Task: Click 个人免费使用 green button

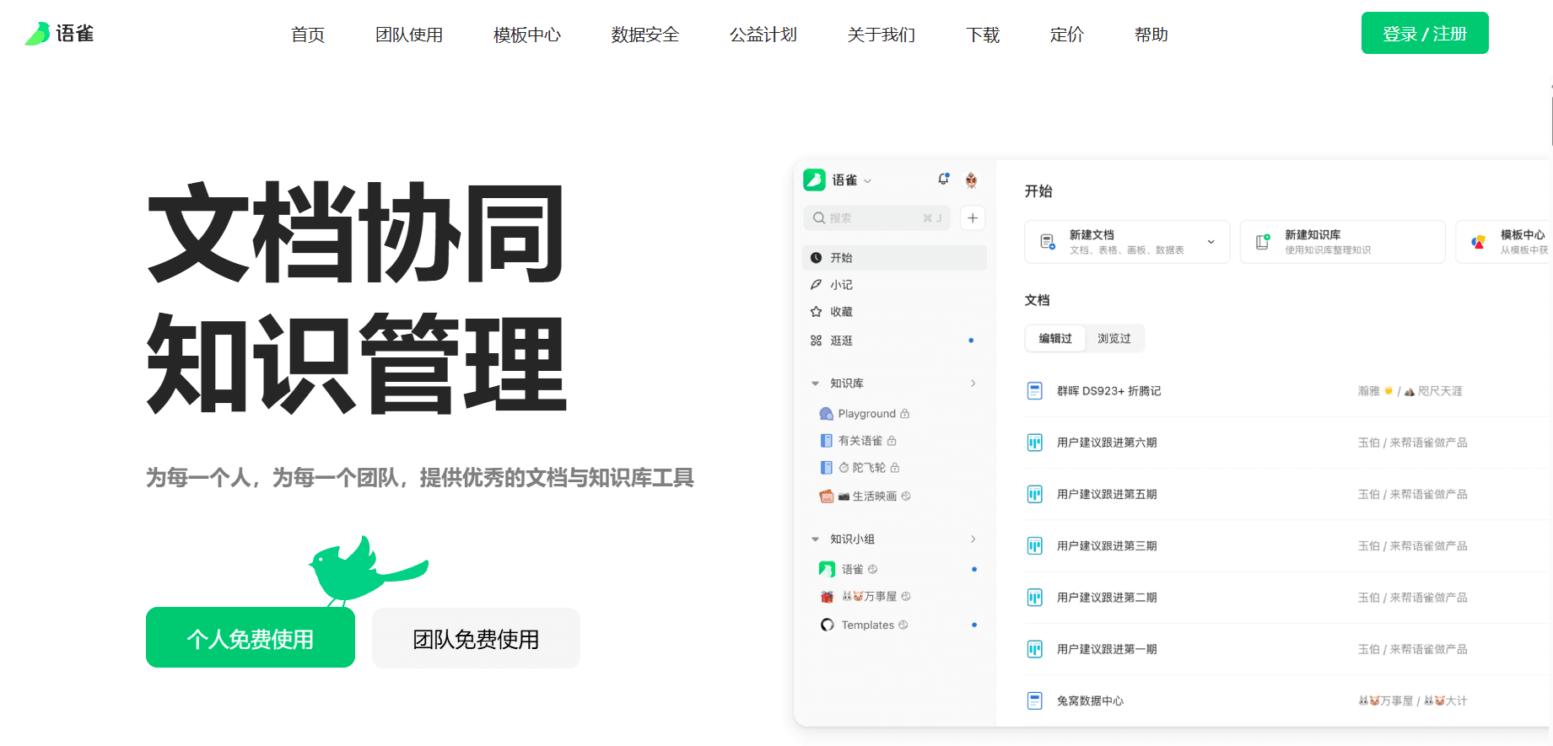Action: pyautogui.click(x=251, y=638)
